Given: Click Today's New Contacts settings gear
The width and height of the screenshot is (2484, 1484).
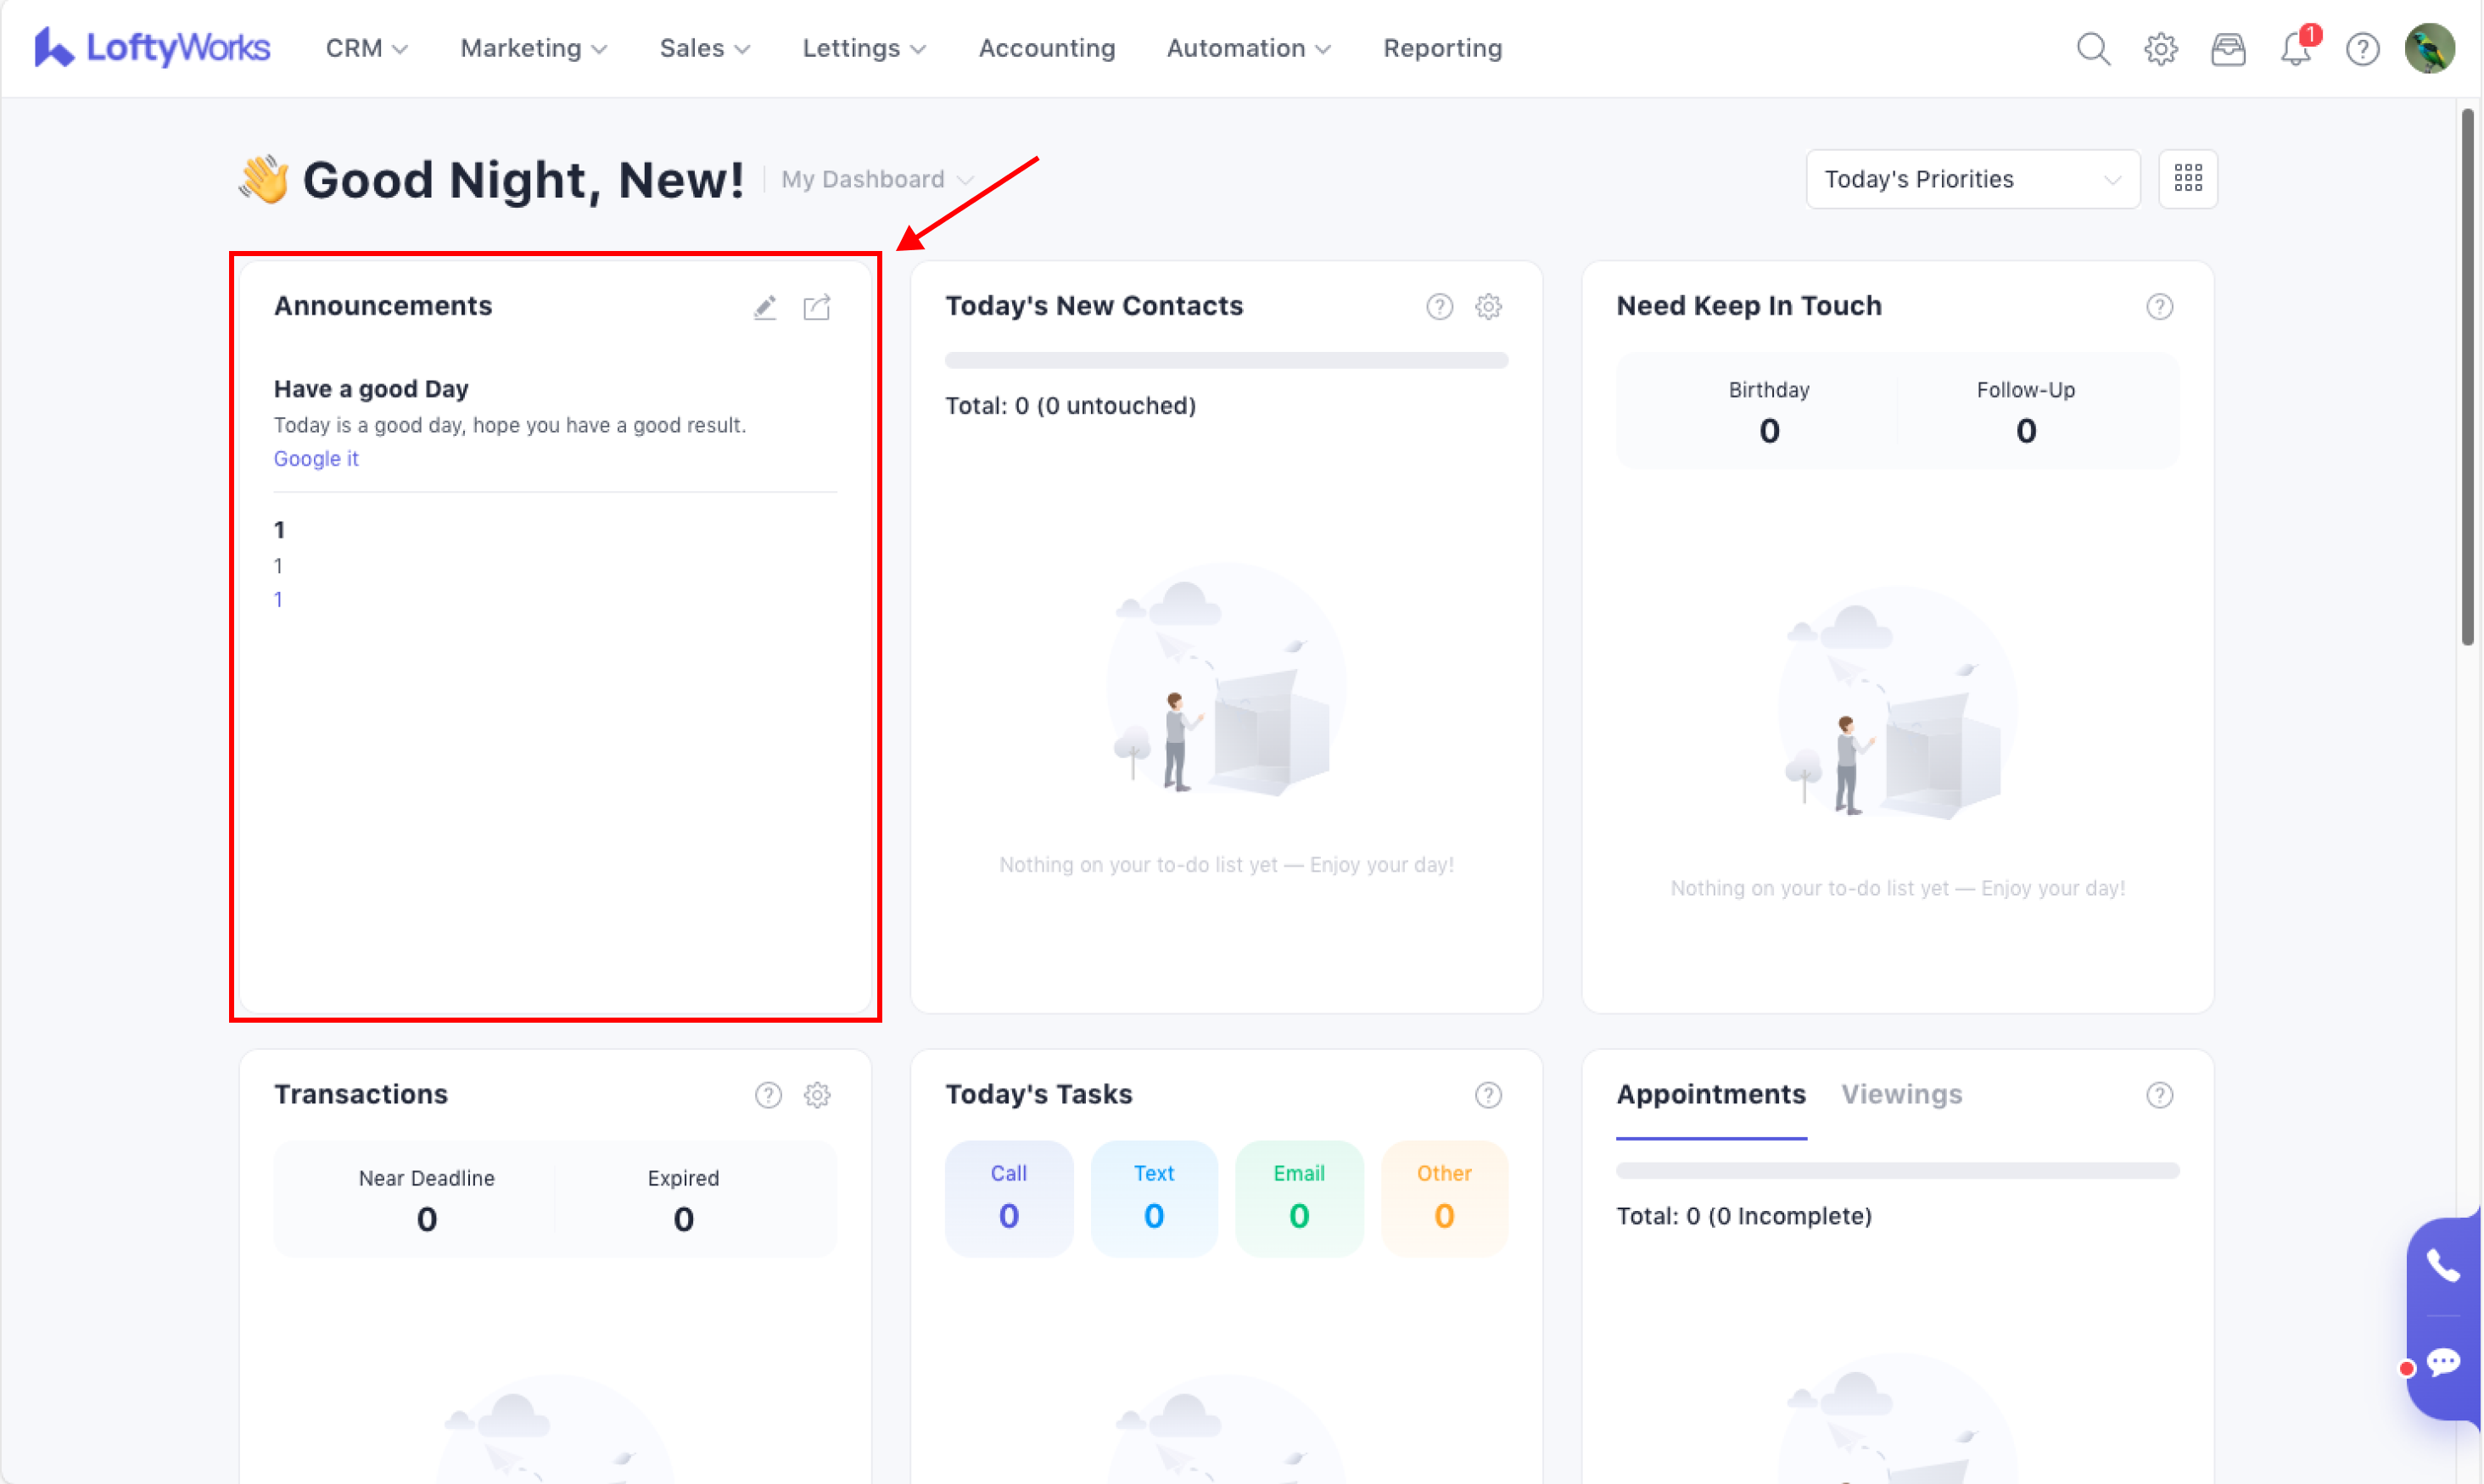Looking at the screenshot, I should click(x=1487, y=307).
